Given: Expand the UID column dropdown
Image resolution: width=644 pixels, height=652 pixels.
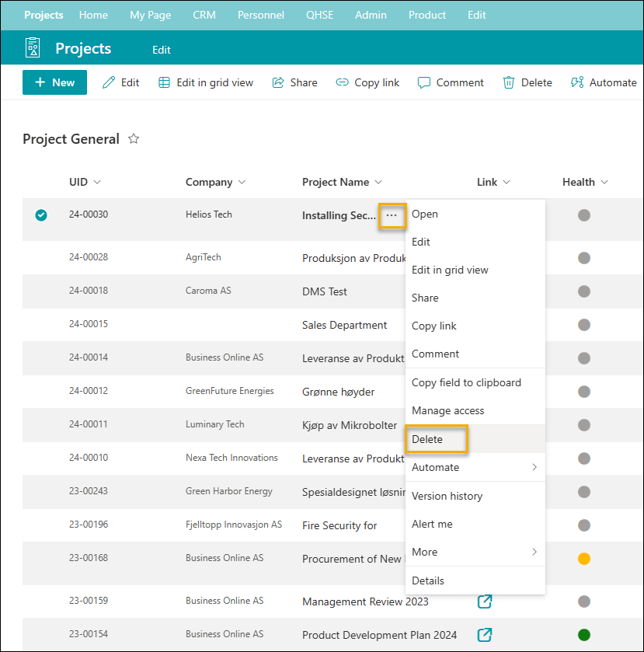Looking at the screenshot, I should pyautogui.click(x=97, y=182).
